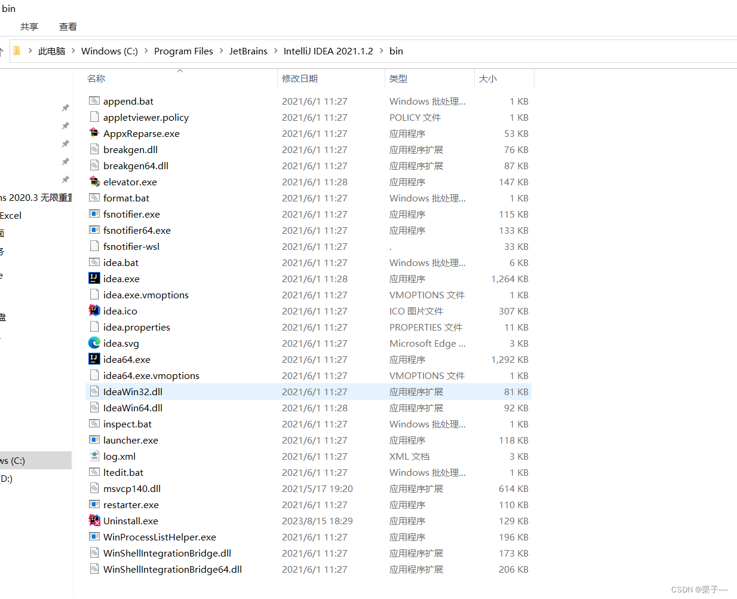Expand chevron after JetBrains breadcrumb

click(276, 51)
